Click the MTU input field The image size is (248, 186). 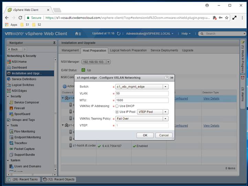point(142,100)
